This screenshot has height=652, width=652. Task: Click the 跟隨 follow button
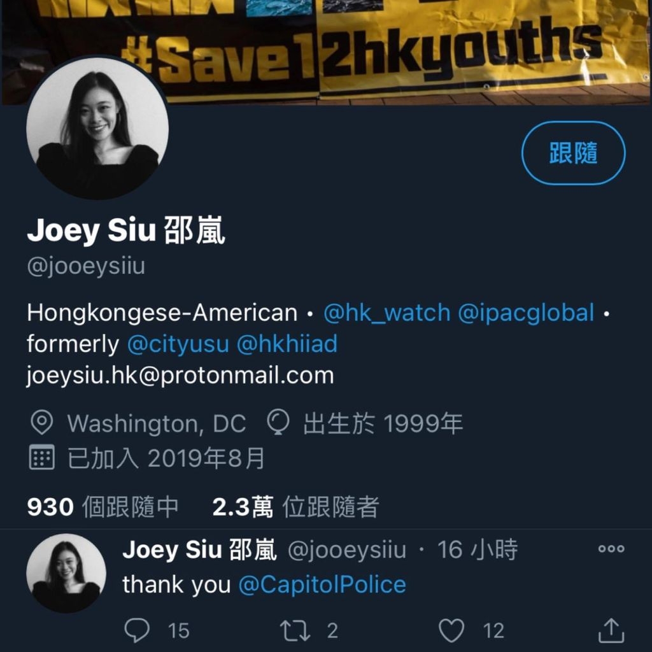pos(573,153)
